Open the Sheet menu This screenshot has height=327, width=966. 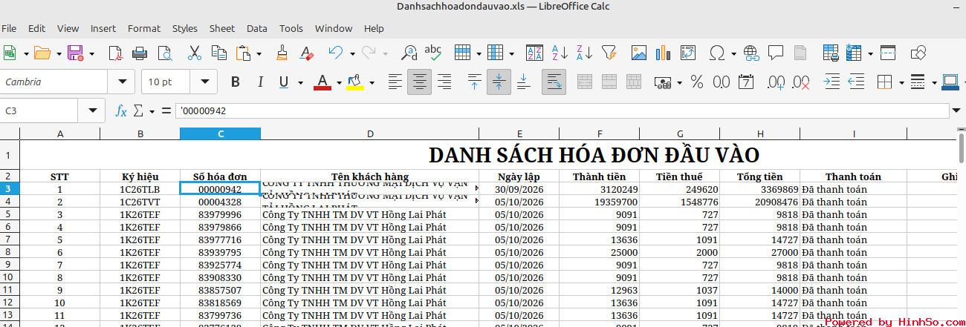pyautogui.click(x=222, y=28)
